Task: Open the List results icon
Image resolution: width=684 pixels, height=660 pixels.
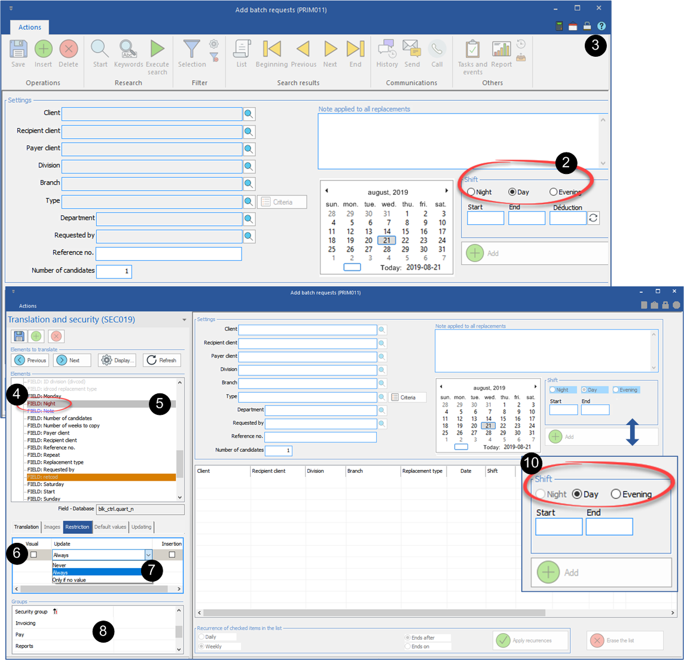Action: click(x=242, y=49)
